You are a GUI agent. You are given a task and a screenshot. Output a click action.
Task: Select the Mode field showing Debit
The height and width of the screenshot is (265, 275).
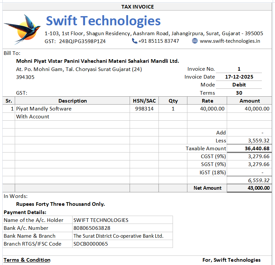239,84
